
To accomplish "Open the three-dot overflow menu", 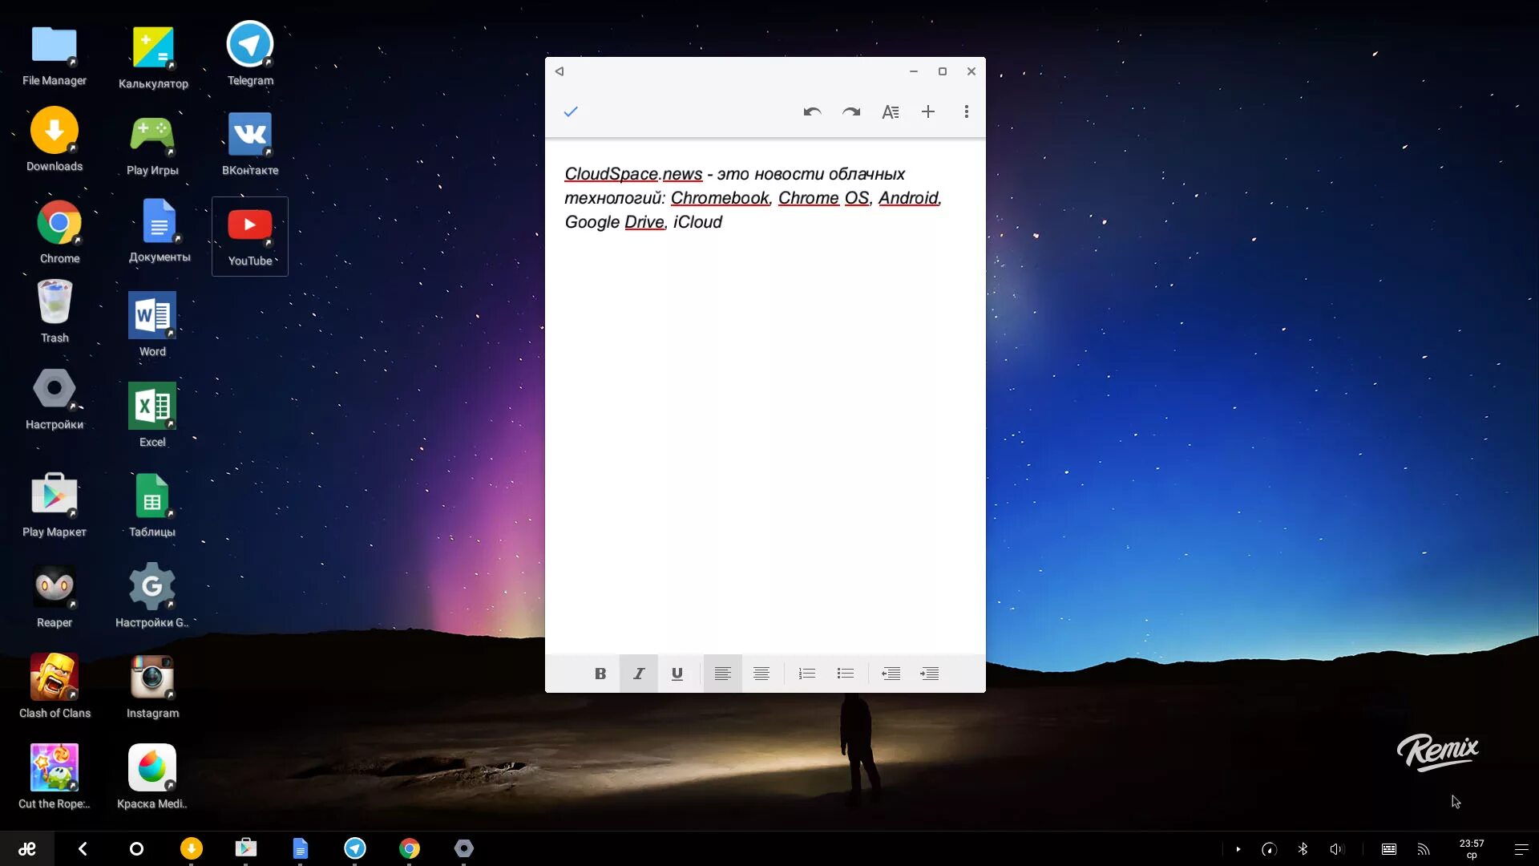I will click(967, 111).
